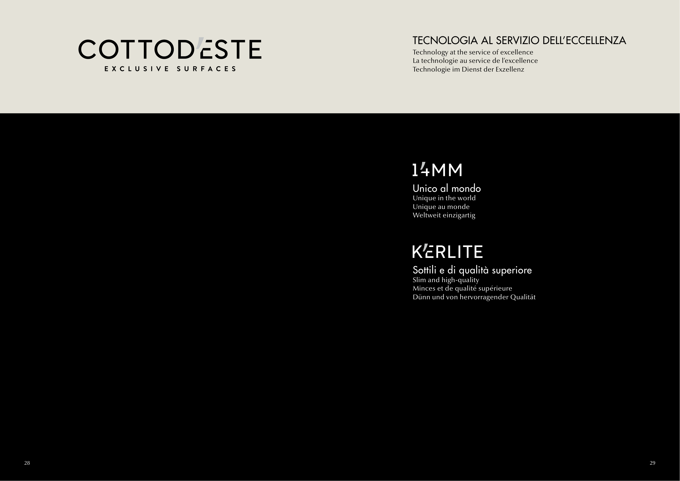
Task: Click 'Technology at the service of excellence' text
Action: click(x=473, y=53)
